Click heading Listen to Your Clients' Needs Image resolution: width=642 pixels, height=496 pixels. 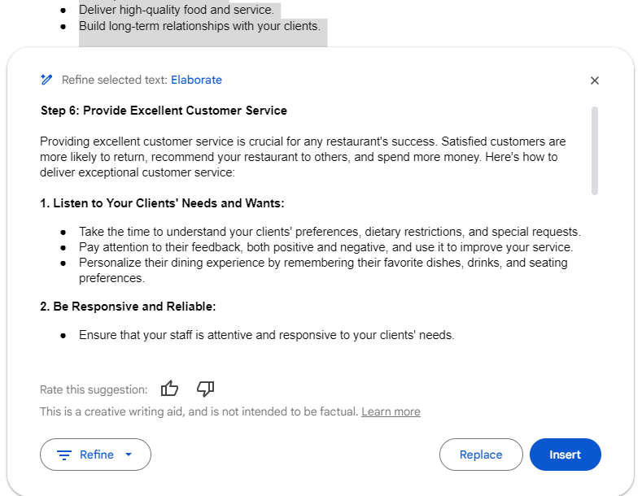(162, 203)
